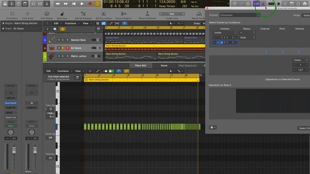The image size is (310, 174).
Task: Click the Cresc. velocity 127 value field
Action: coord(300,70)
